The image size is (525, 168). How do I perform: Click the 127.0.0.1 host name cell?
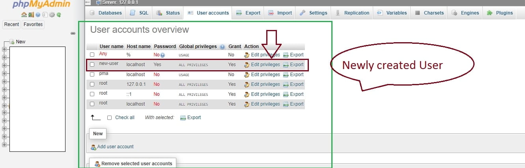pyautogui.click(x=136, y=84)
